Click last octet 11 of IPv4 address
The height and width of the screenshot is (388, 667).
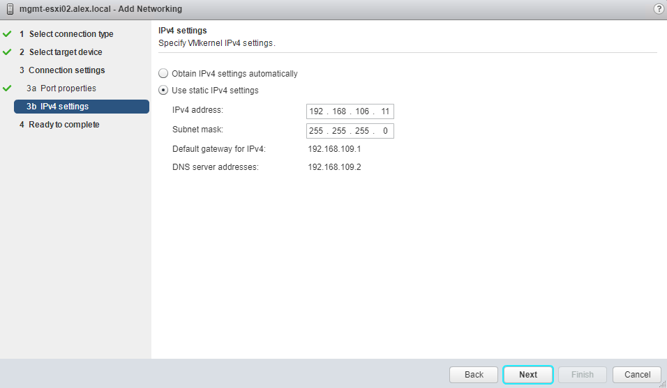[x=385, y=111]
